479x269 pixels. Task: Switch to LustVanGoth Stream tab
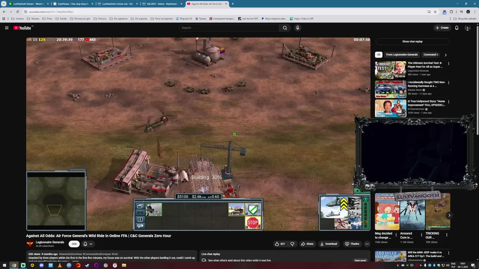[x=28, y=4]
